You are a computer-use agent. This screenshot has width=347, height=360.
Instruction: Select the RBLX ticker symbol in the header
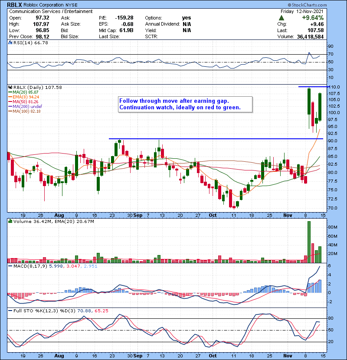click(15, 5)
